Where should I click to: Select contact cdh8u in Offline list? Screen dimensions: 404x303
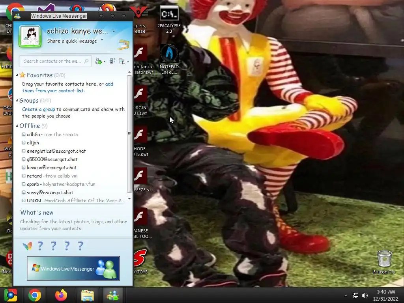click(52, 135)
